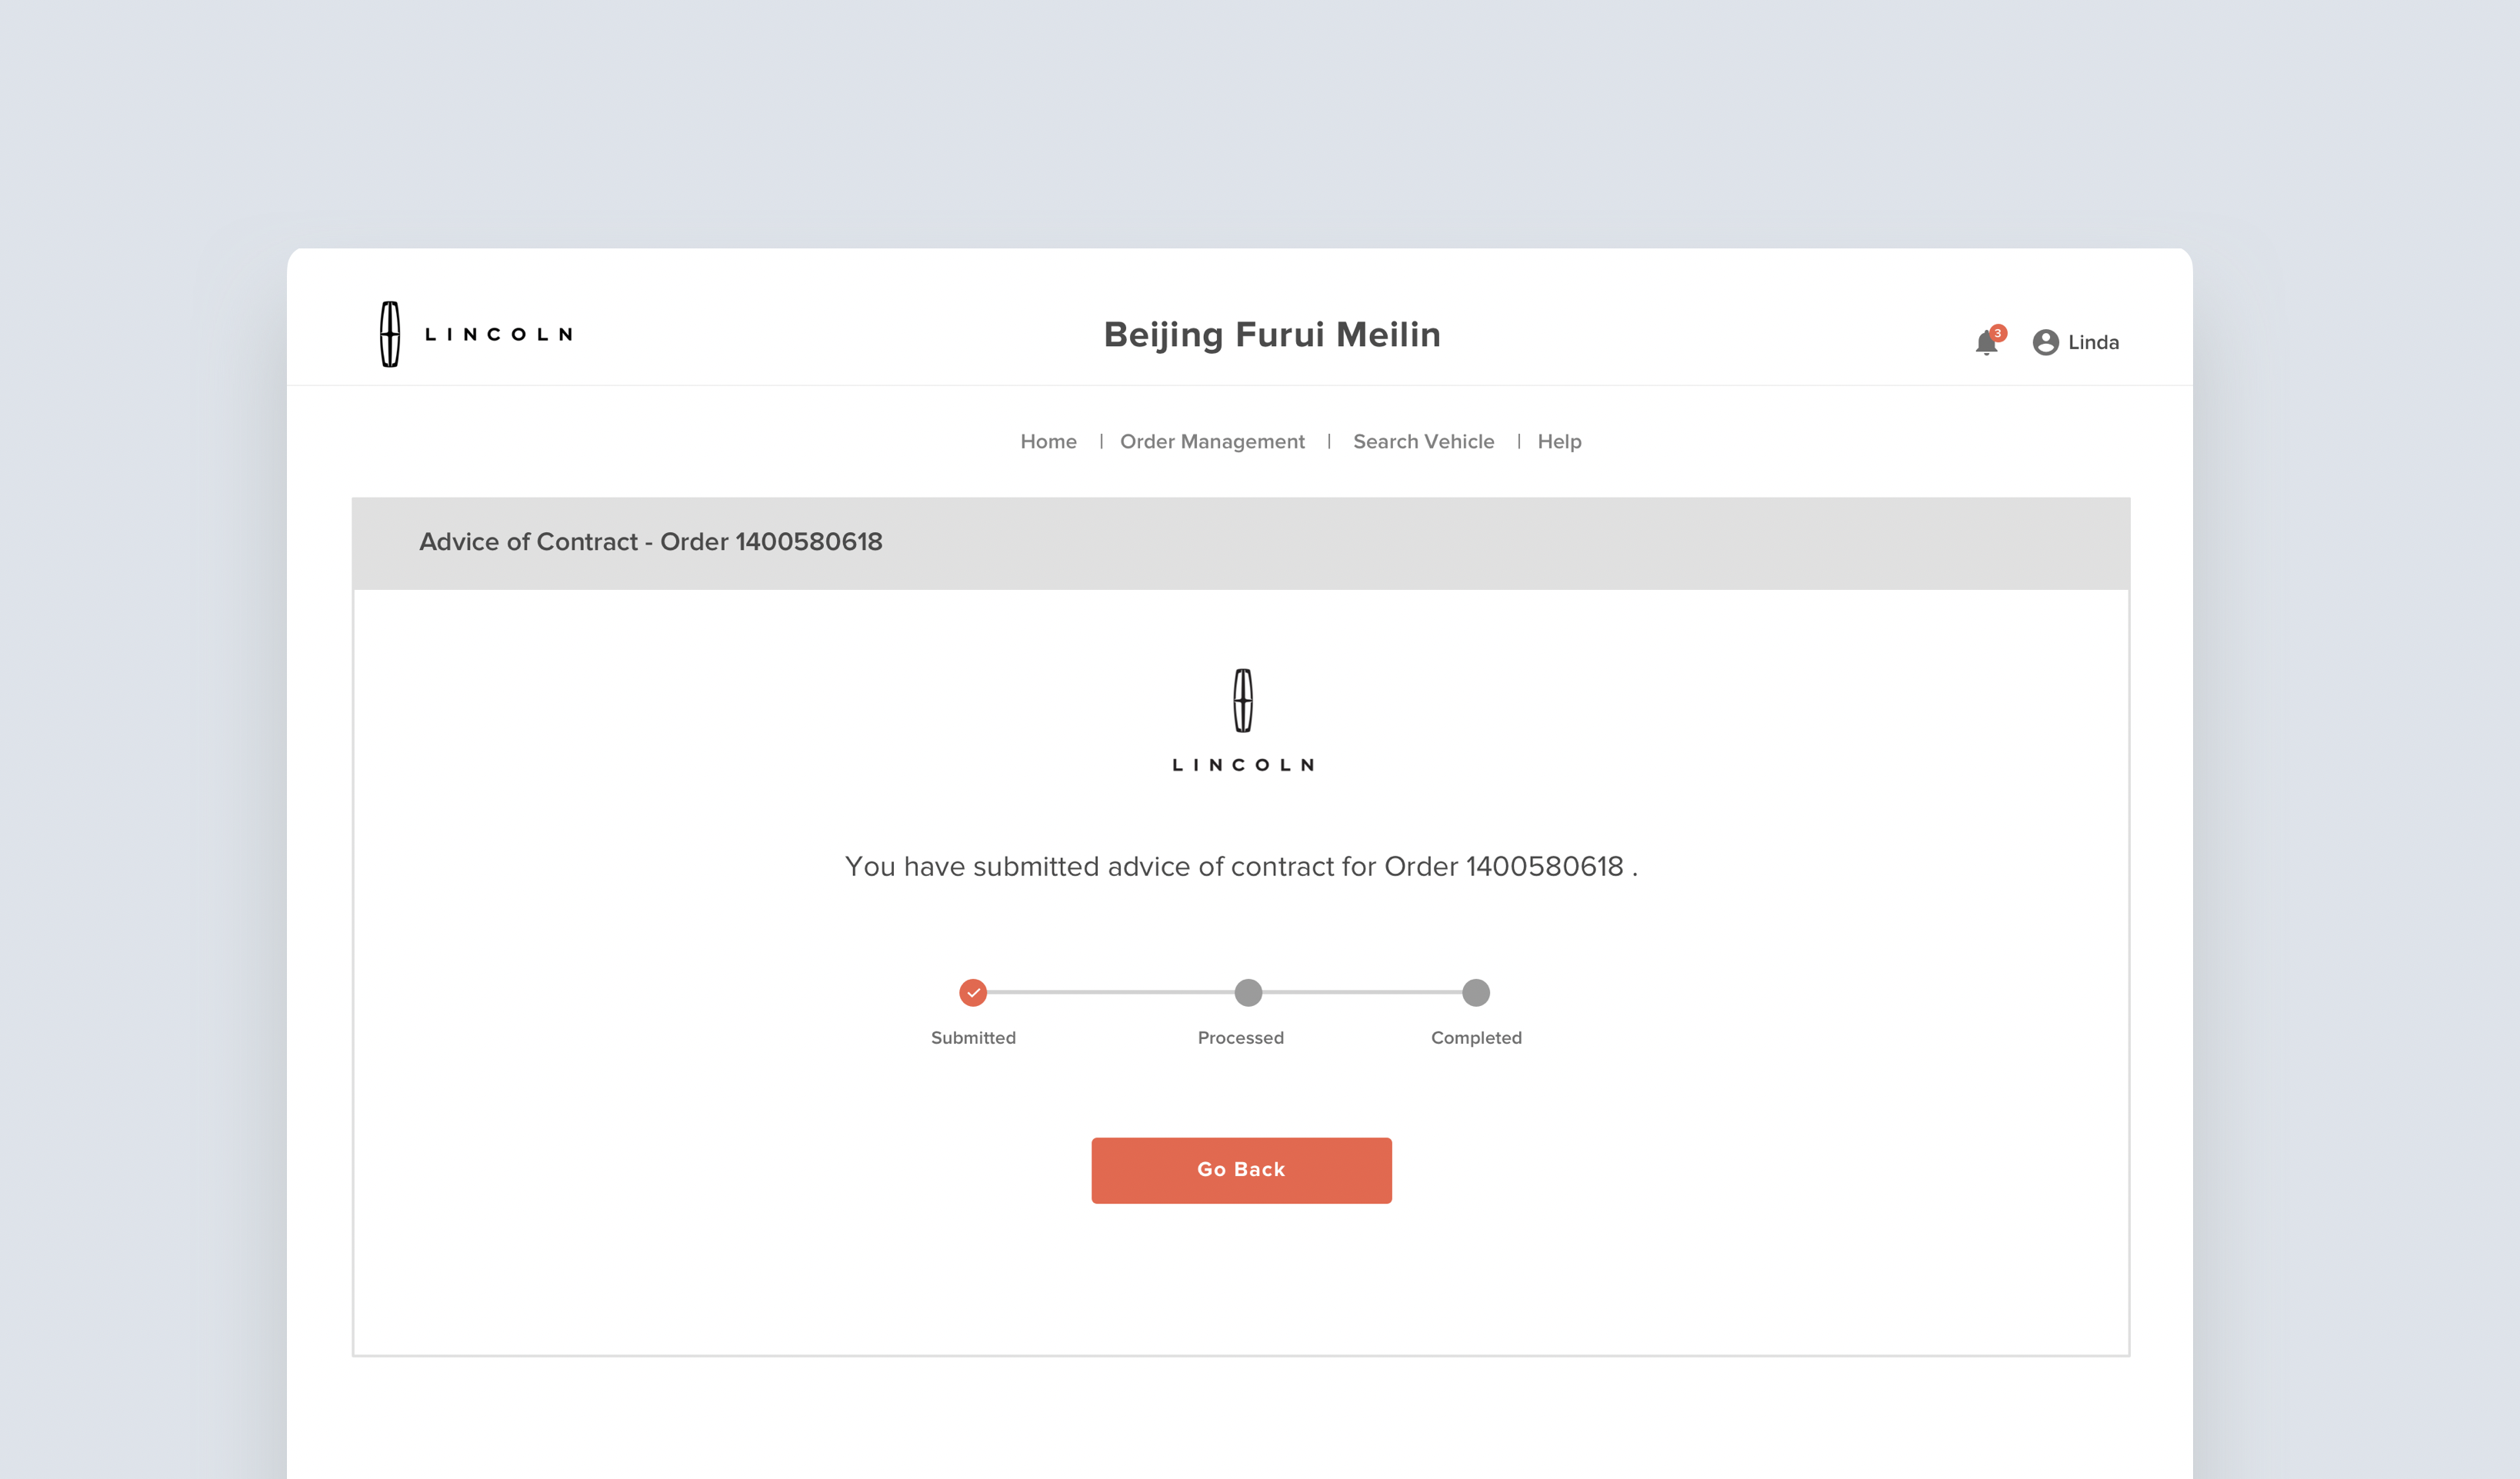Click the Completed step circle
The image size is (2520, 1479).
coord(1476,992)
